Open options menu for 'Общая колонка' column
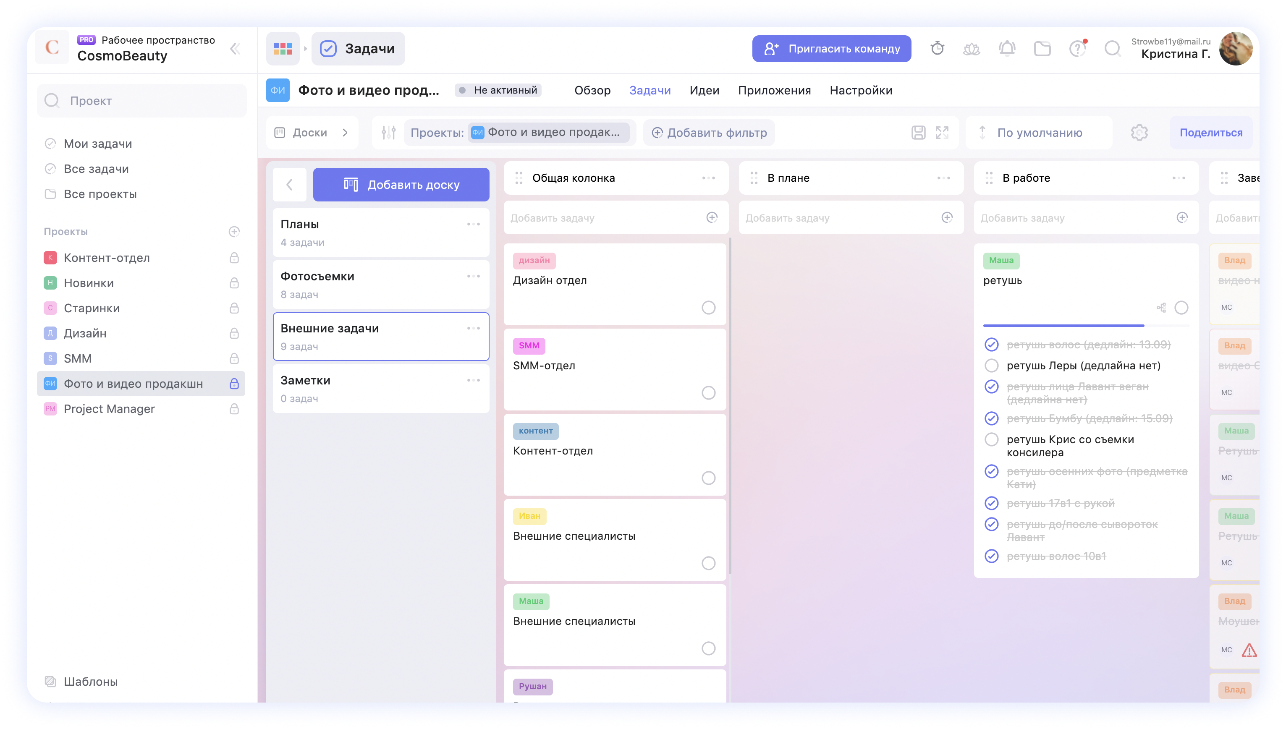Viewport: 1286px width, 729px height. point(708,178)
